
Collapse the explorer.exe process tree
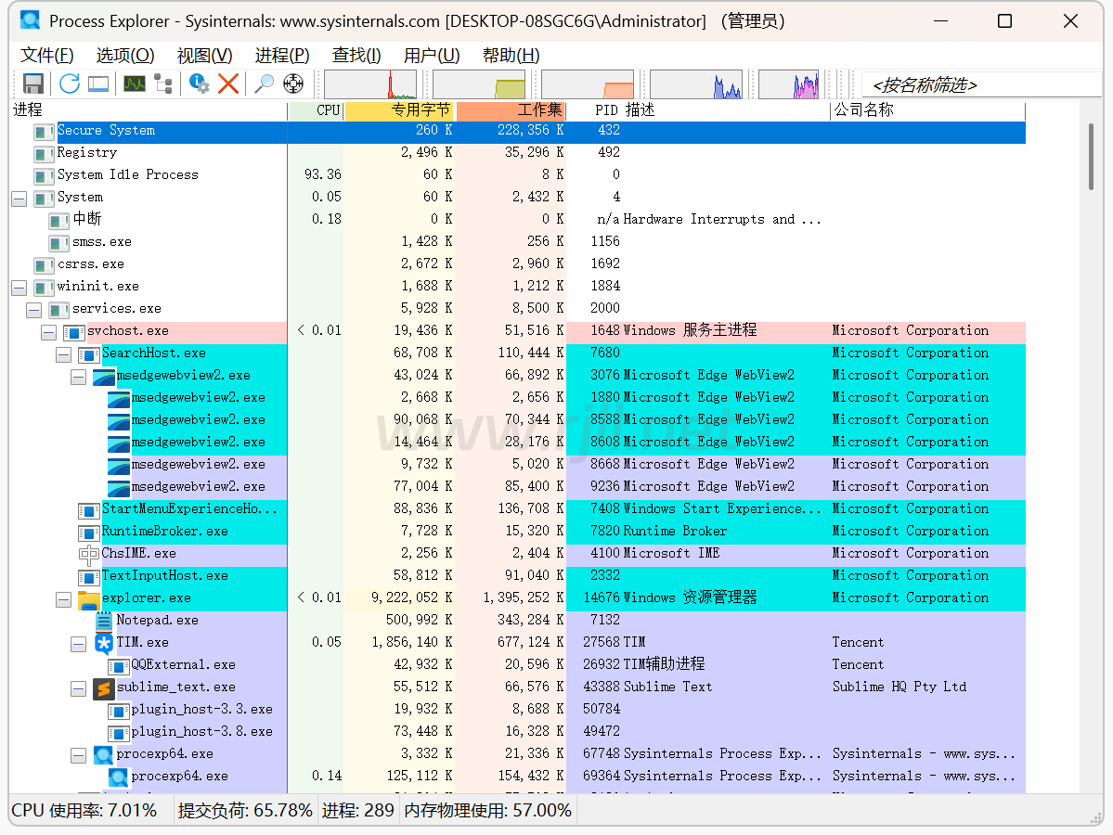point(63,598)
